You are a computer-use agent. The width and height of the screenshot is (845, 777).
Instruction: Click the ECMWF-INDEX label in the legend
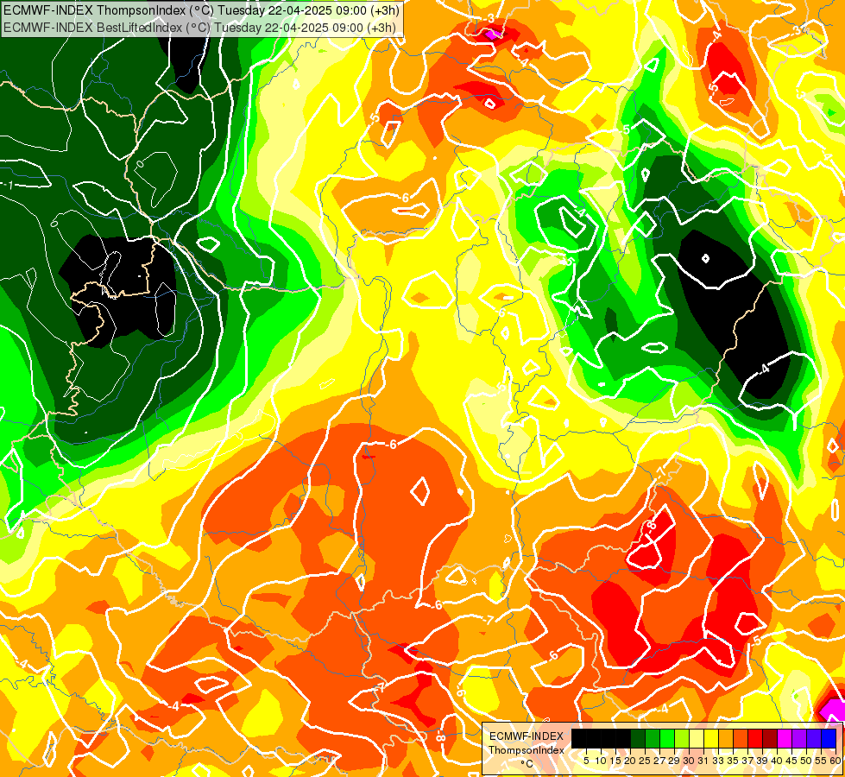[527, 736]
